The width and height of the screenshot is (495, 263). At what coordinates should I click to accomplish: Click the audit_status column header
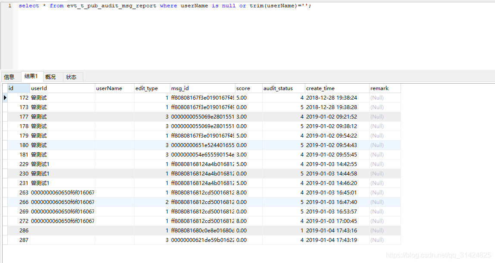click(x=283, y=88)
